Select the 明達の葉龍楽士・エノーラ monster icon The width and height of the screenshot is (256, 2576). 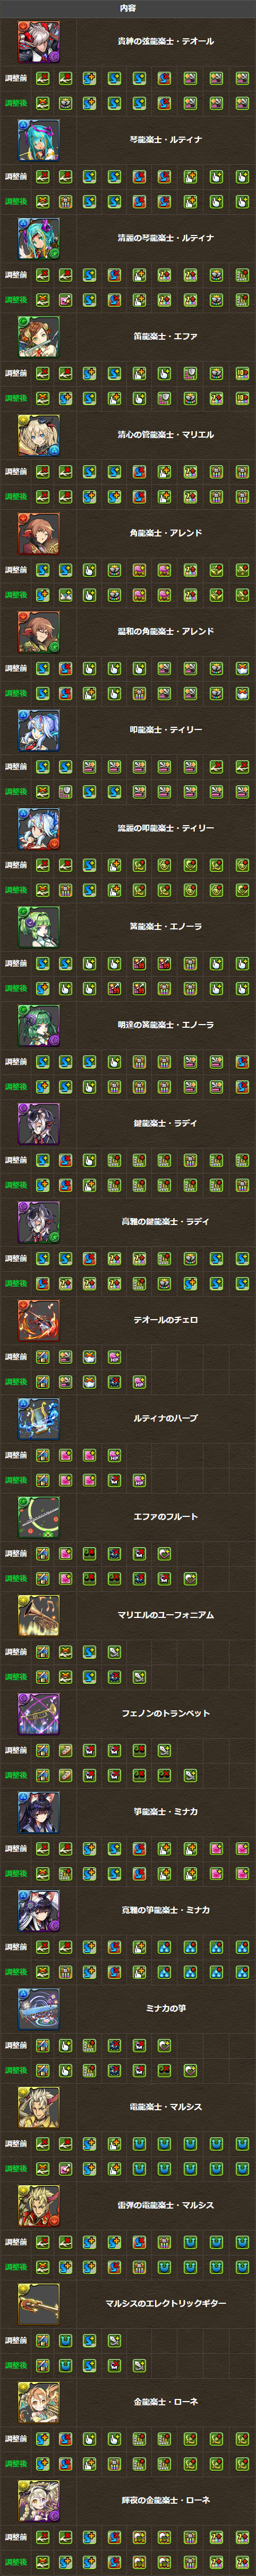coord(38,1025)
